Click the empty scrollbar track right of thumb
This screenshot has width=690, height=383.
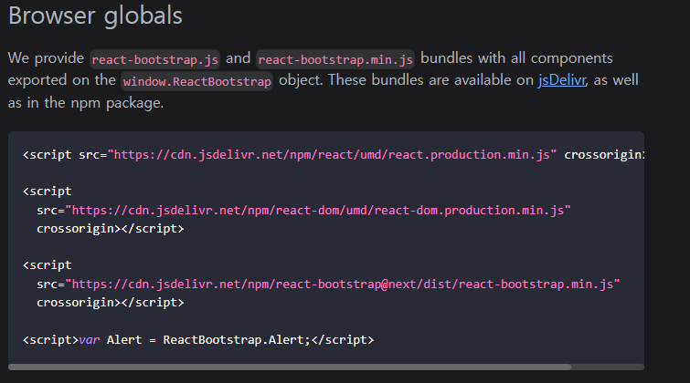[608, 367]
